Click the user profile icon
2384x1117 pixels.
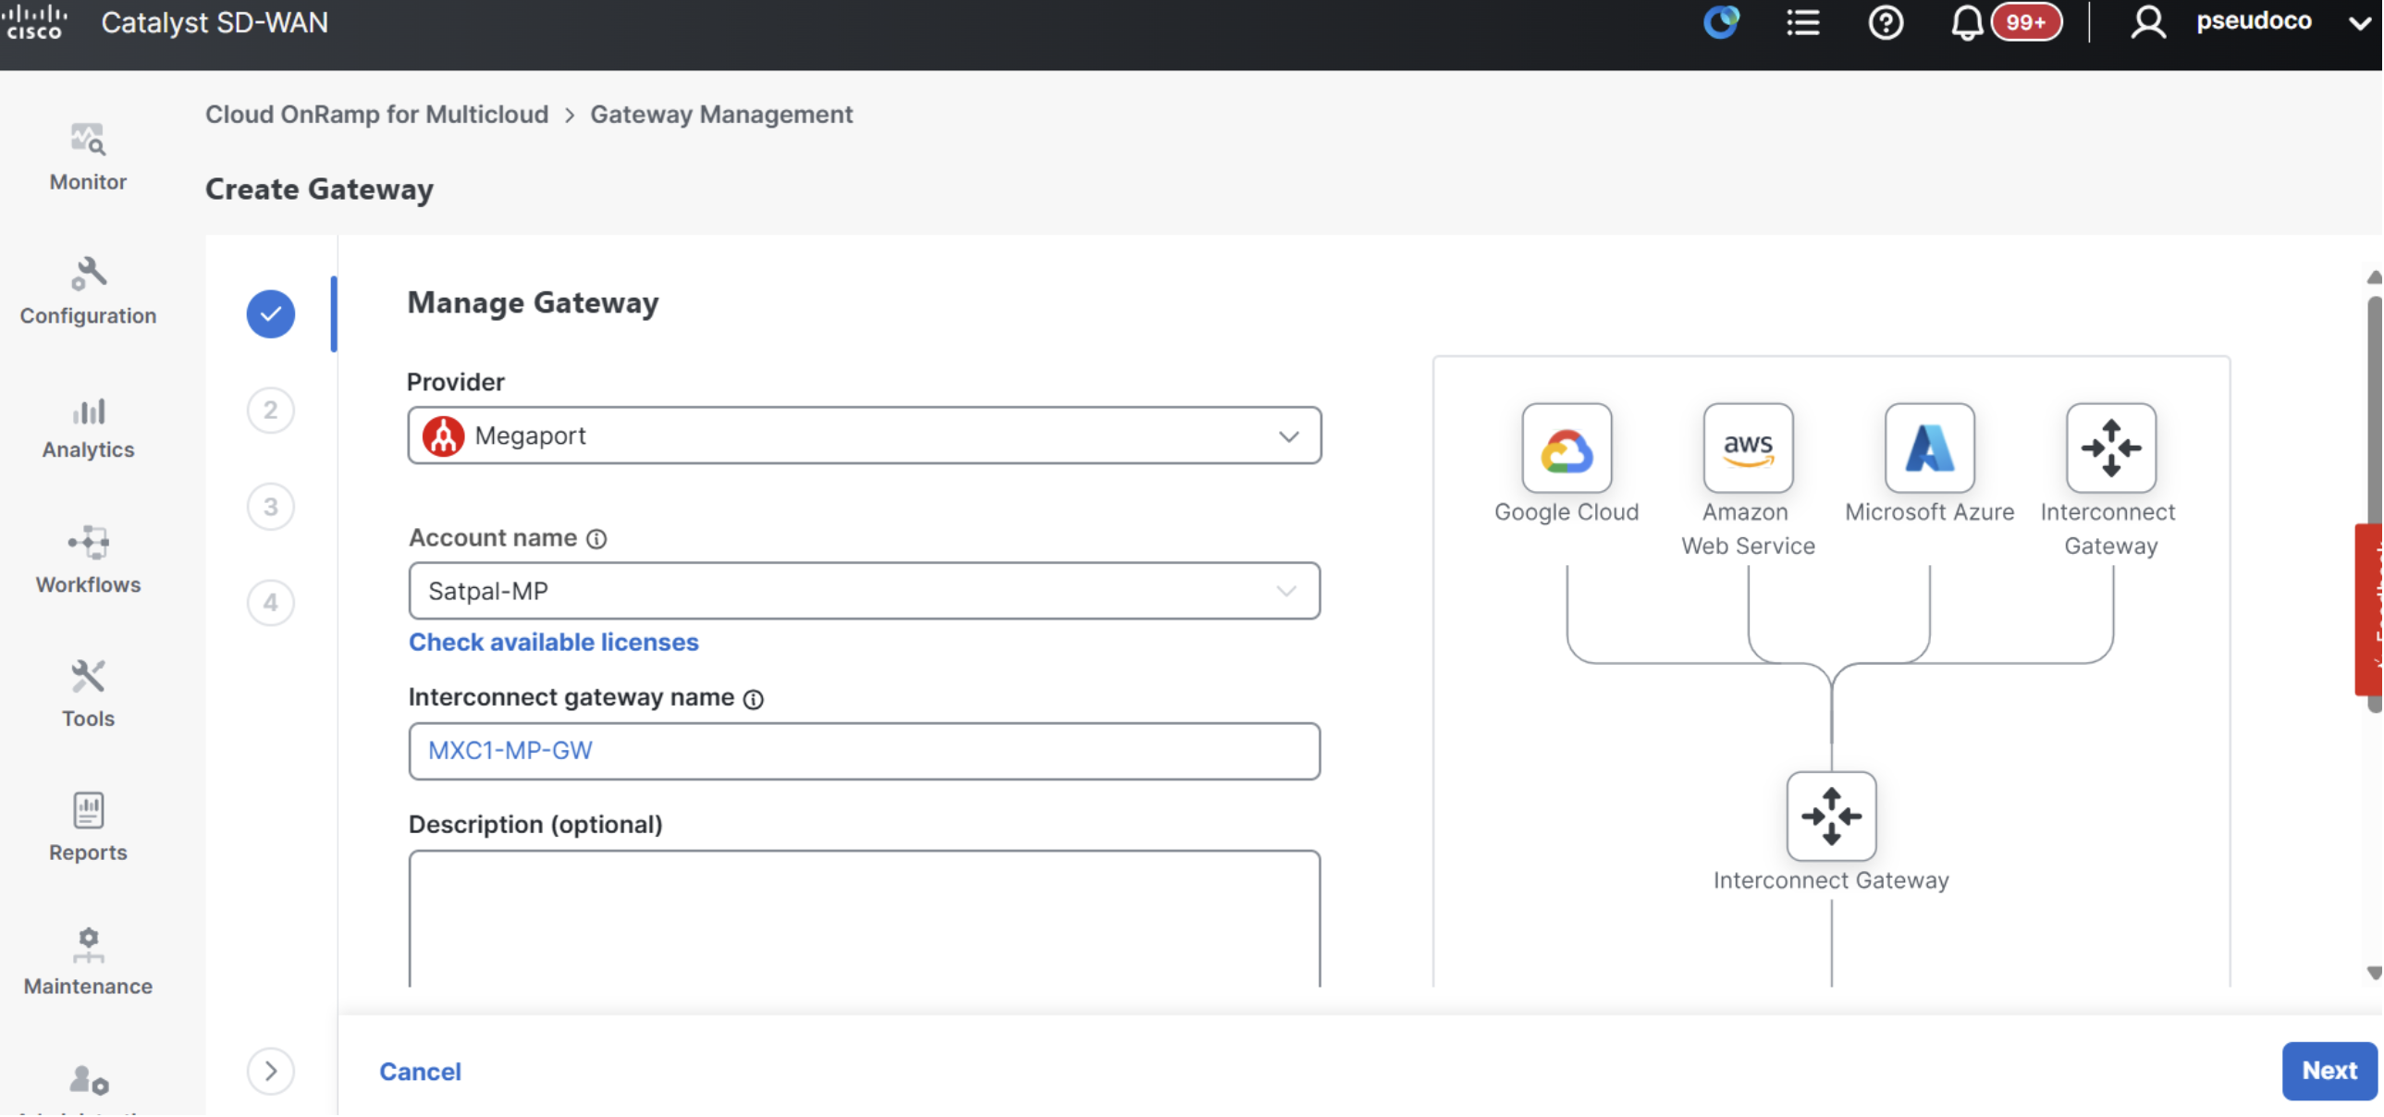pos(2148,22)
